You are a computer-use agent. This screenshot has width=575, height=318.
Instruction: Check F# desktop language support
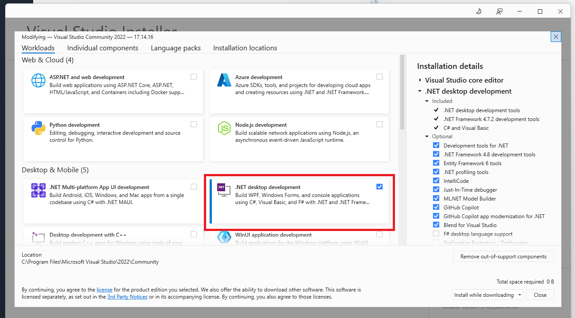tap(436, 234)
